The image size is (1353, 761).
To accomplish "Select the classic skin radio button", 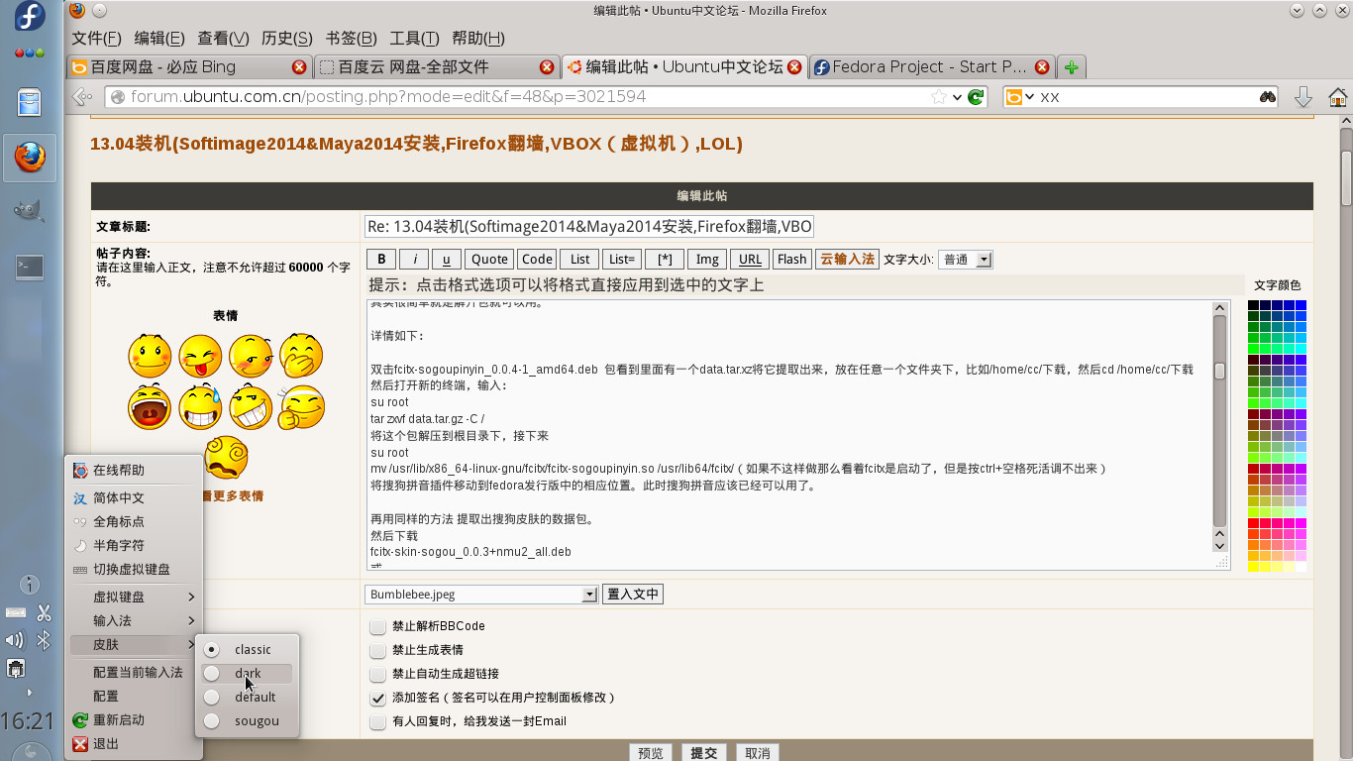I will (211, 649).
